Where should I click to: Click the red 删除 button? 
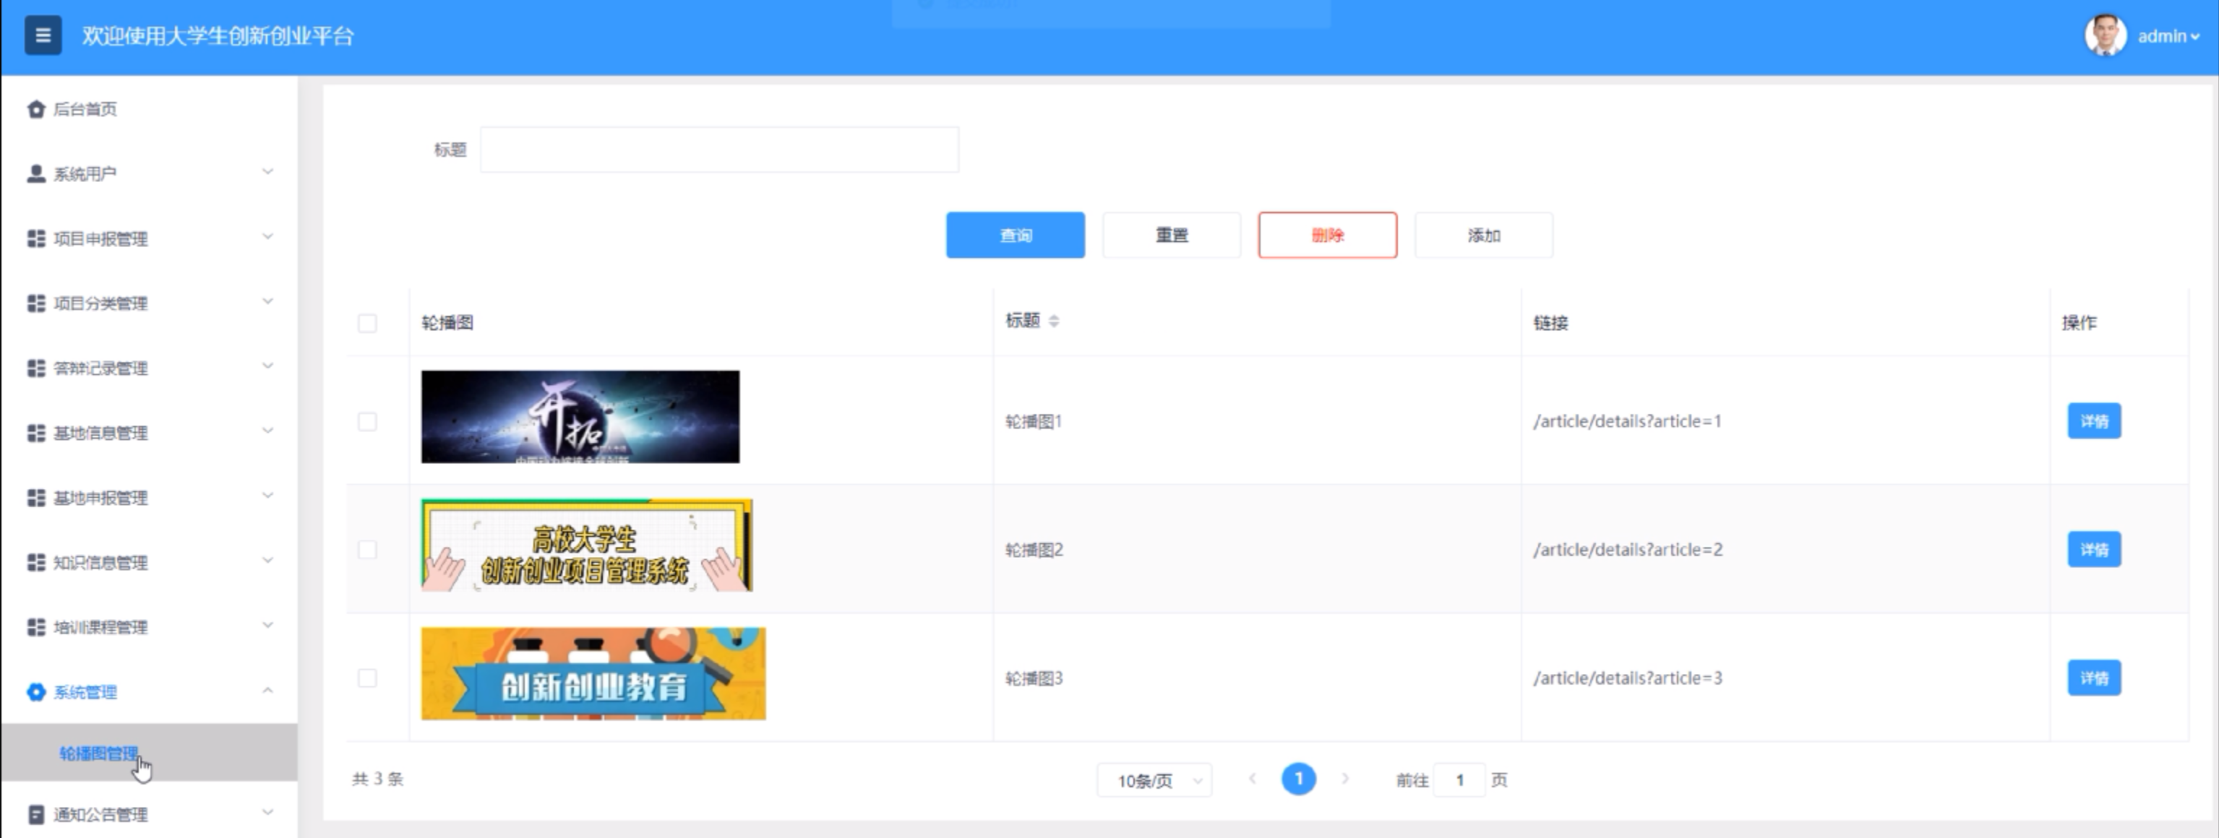click(x=1326, y=235)
